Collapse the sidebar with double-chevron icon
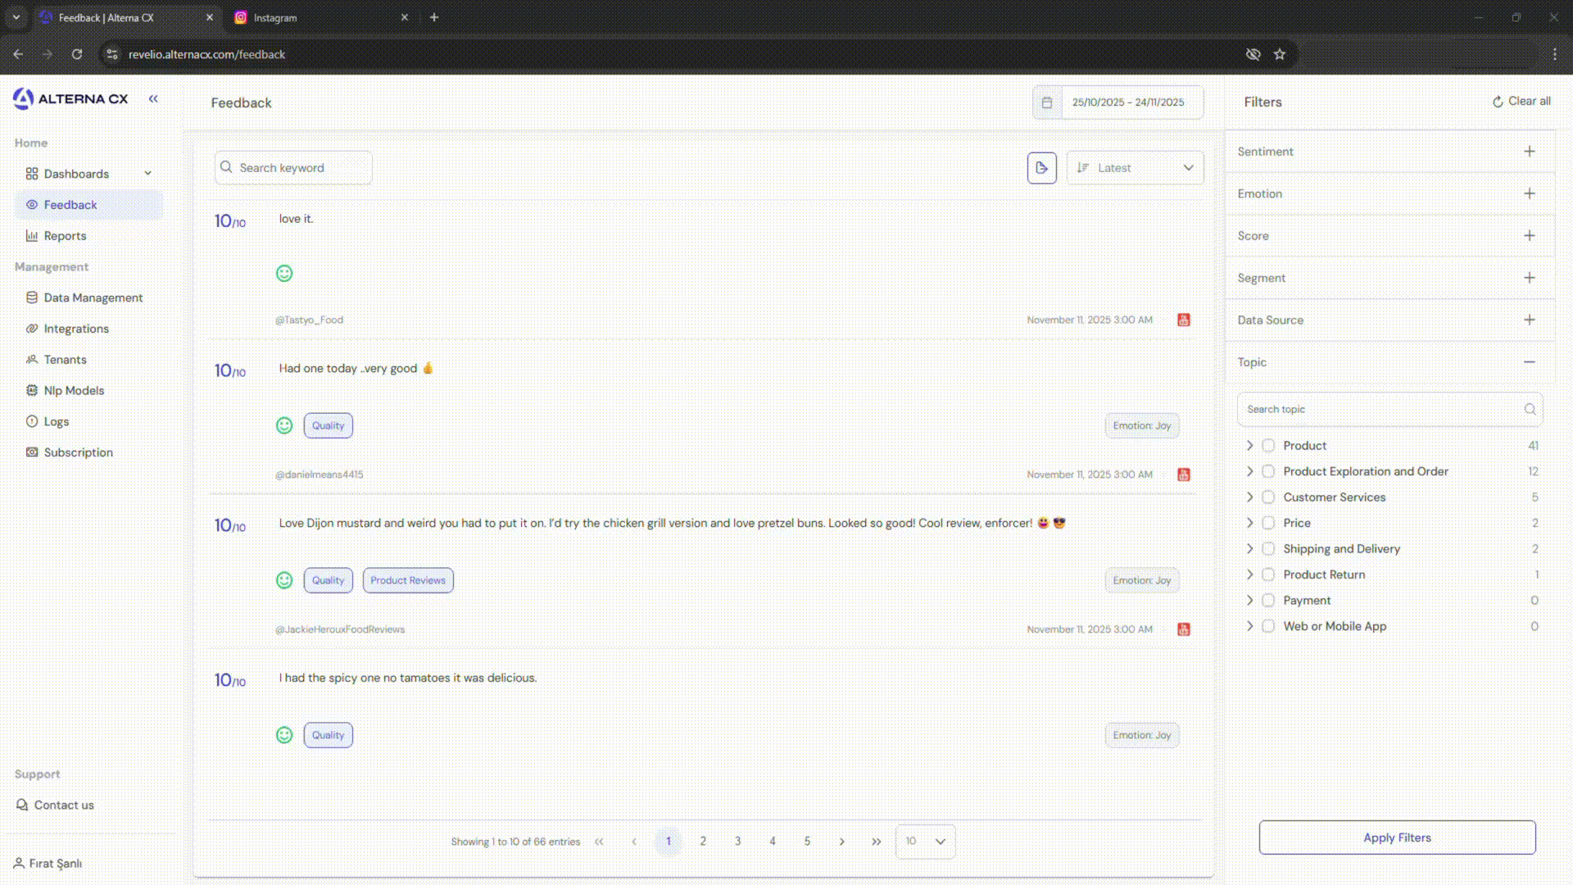 tap(153, 98)
